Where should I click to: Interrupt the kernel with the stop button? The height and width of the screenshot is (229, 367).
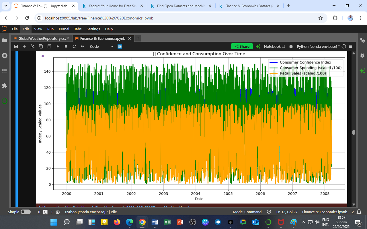pyautogui.click(x=66, y=46)
